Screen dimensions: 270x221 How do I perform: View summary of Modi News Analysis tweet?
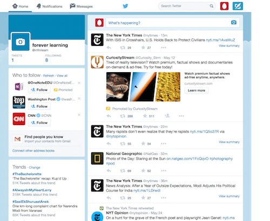pos(229,196)
